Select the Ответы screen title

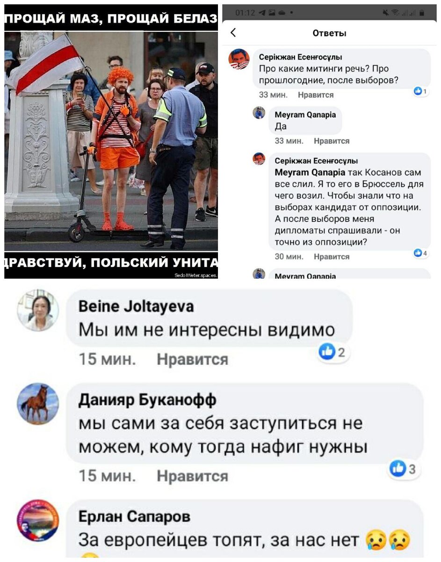329,33
